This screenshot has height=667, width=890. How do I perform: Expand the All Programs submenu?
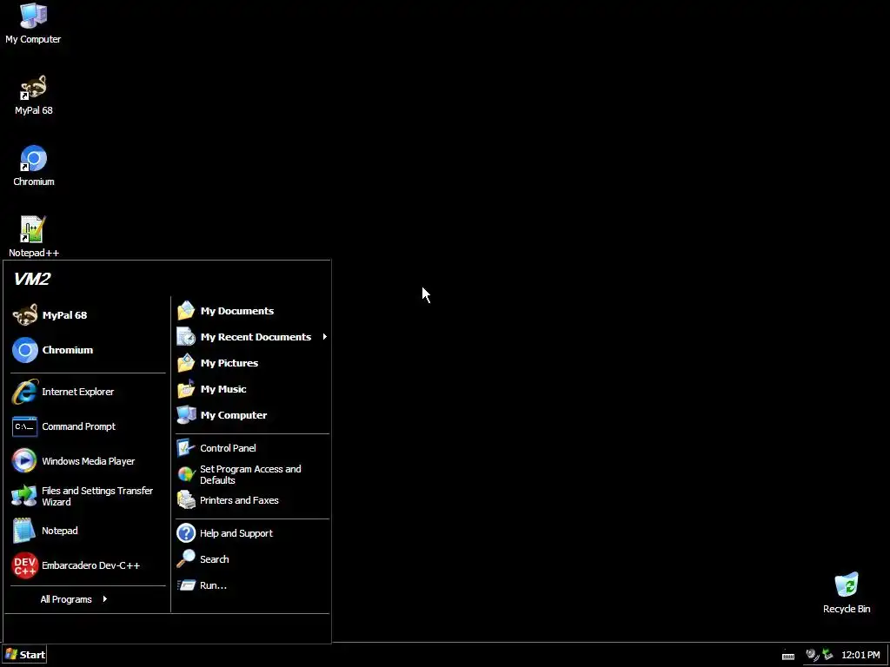[x=74, y=599]
